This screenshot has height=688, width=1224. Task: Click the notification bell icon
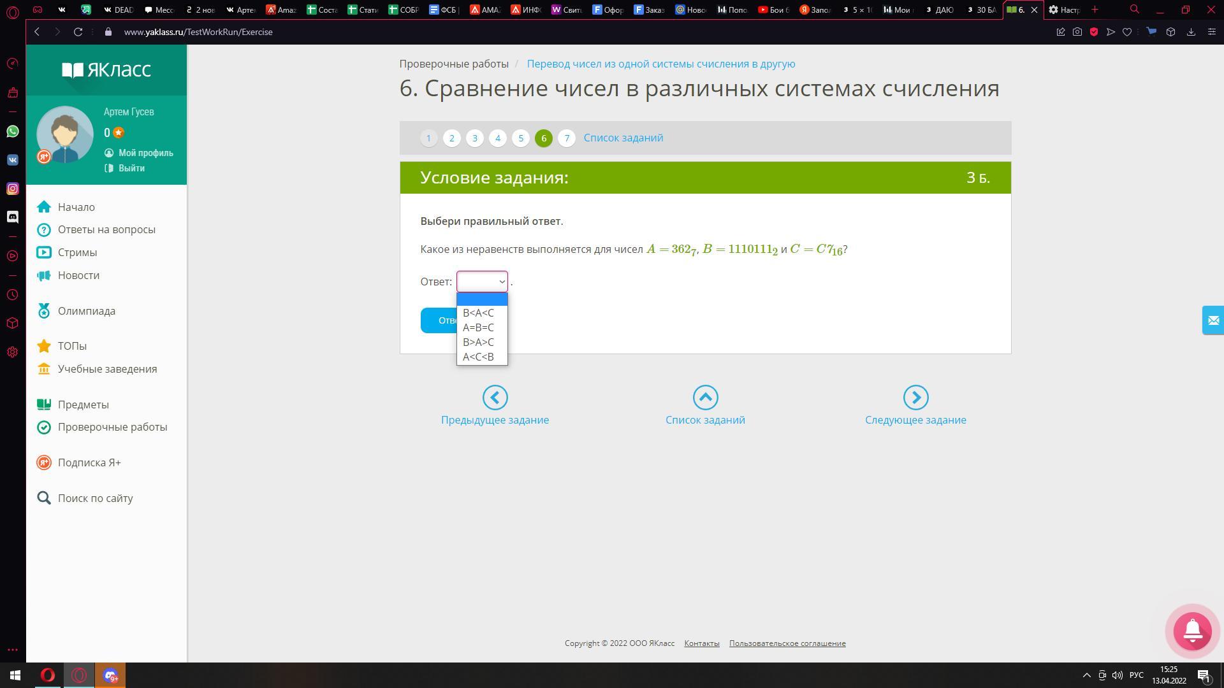click(x=1192, y=631)
